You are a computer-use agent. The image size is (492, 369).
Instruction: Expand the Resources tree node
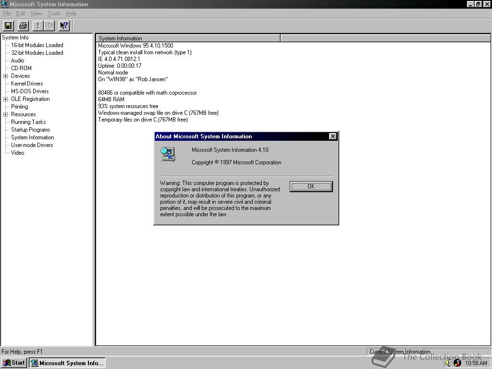(5, 114)
